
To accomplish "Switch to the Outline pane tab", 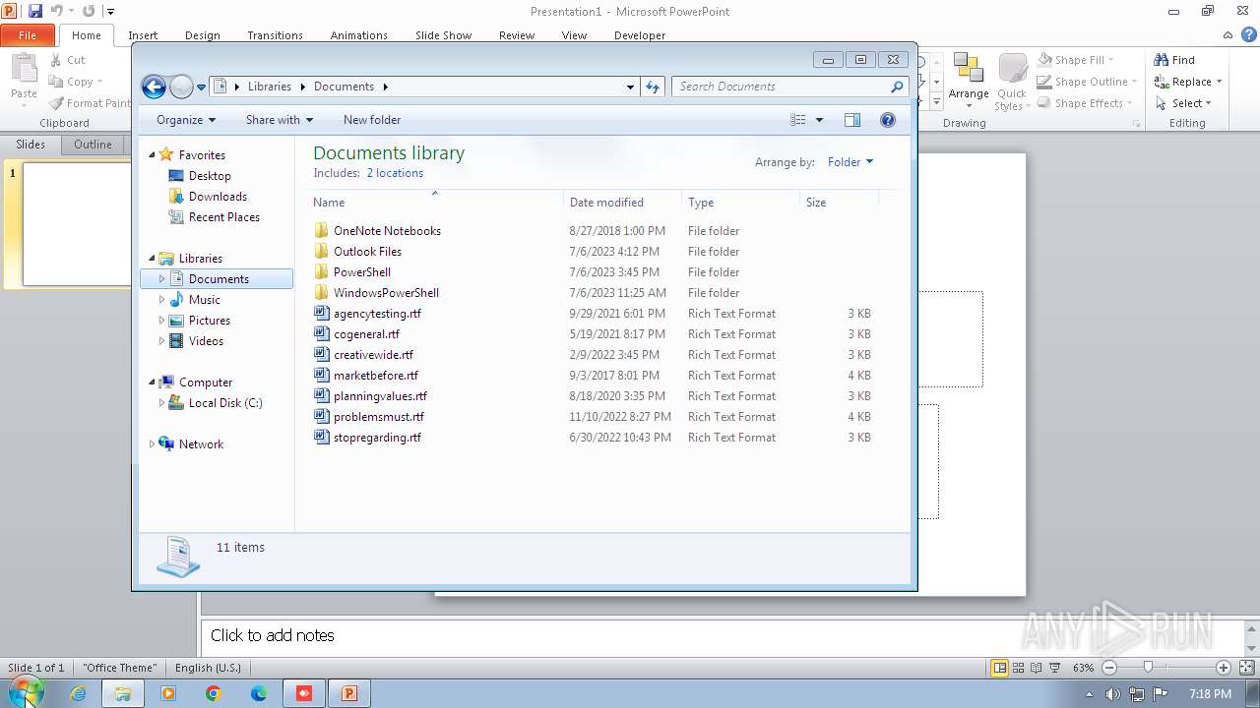I will coord(93,145).
